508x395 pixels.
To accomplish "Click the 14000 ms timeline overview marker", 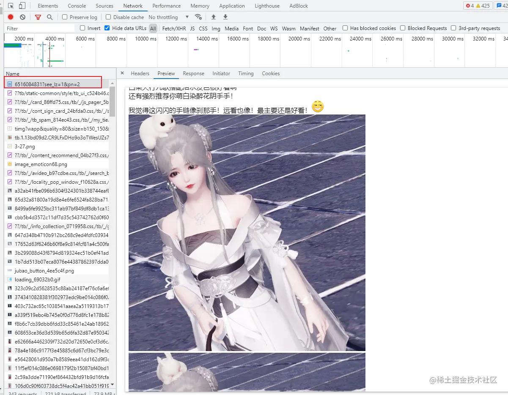I will tap(207, 38).
